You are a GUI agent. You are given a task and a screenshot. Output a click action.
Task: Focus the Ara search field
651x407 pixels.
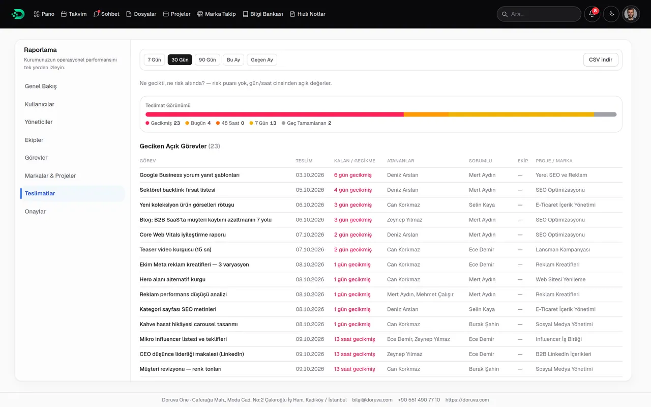click(x=539, y=14)
